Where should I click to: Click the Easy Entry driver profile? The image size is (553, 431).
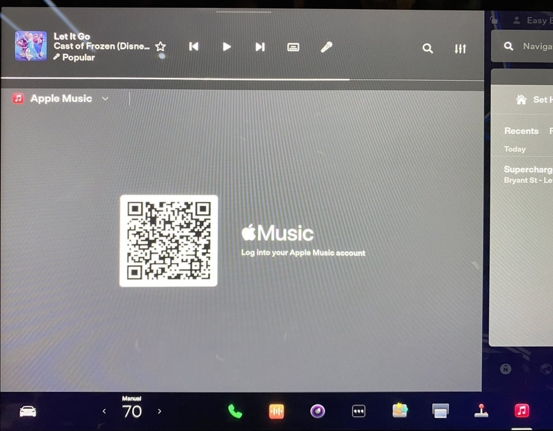pyautogui.click(x=533, y=20)
